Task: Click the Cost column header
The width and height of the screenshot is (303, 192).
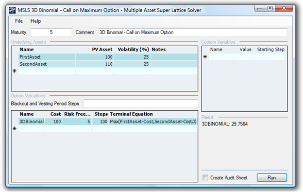Action: tap(55, 114)
